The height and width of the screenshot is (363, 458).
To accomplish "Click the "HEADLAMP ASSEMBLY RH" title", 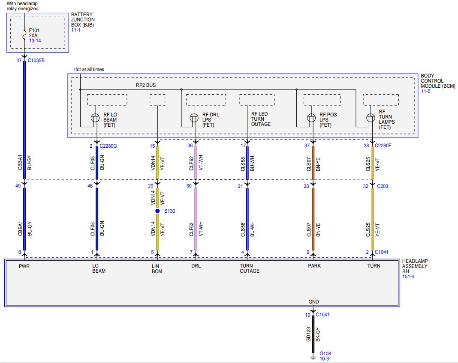I will [415, 266].
